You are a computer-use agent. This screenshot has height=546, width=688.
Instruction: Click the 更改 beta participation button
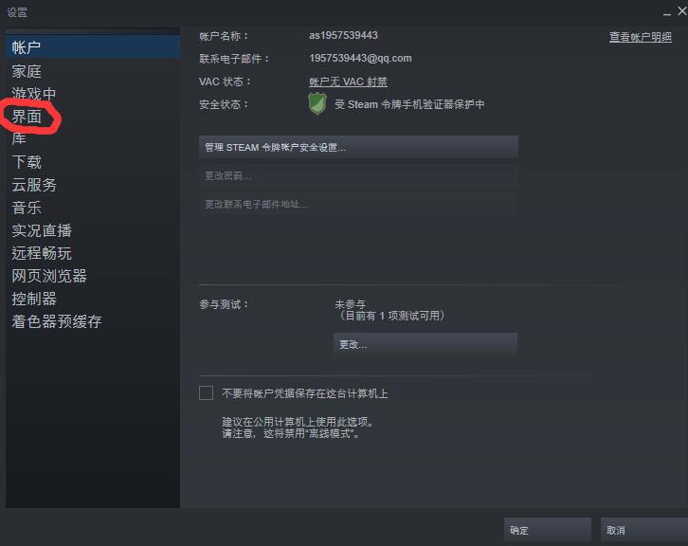[425, 344]
